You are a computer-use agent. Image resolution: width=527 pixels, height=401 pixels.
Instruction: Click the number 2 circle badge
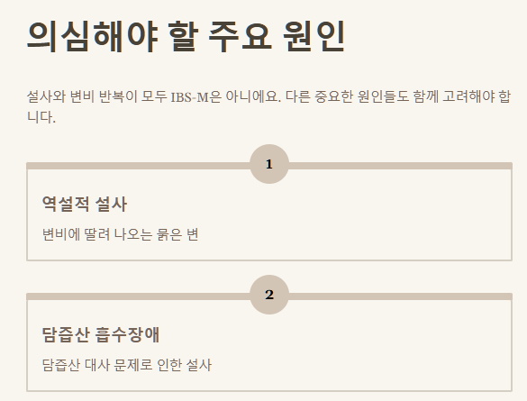point(269,295)
